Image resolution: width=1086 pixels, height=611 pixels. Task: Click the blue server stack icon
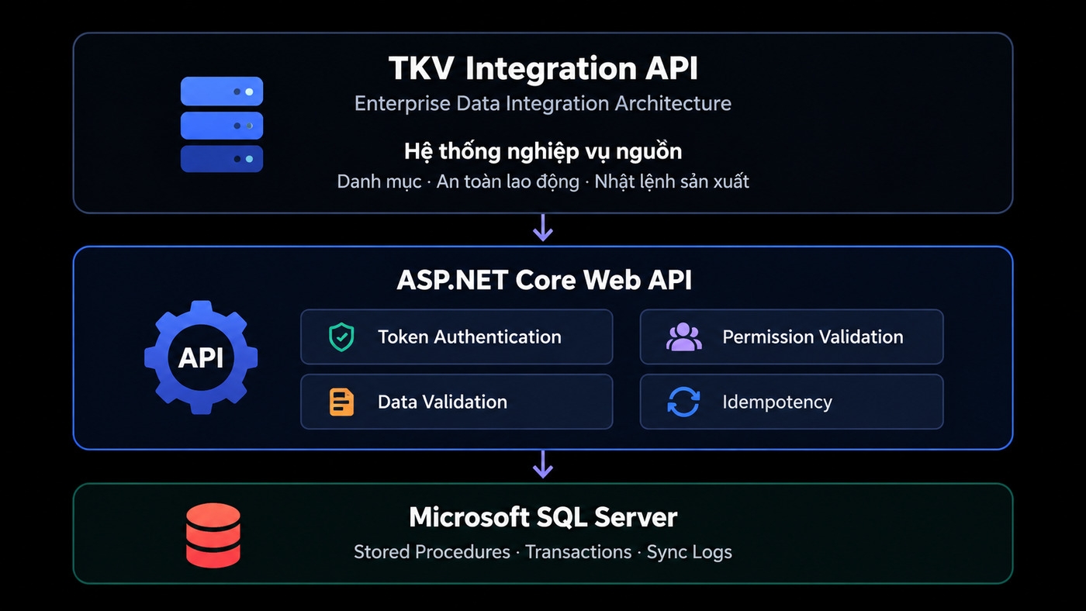coord(222,124)
